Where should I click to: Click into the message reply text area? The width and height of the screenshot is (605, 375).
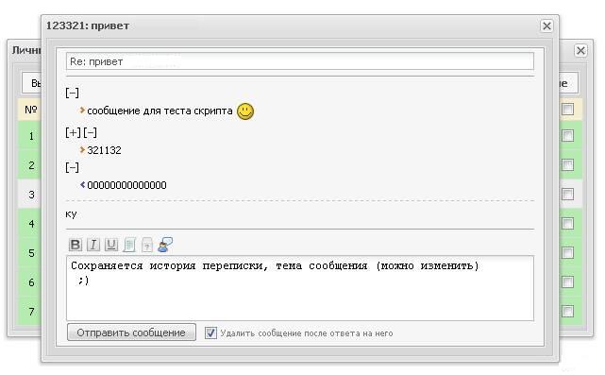[x=300, y=288]
